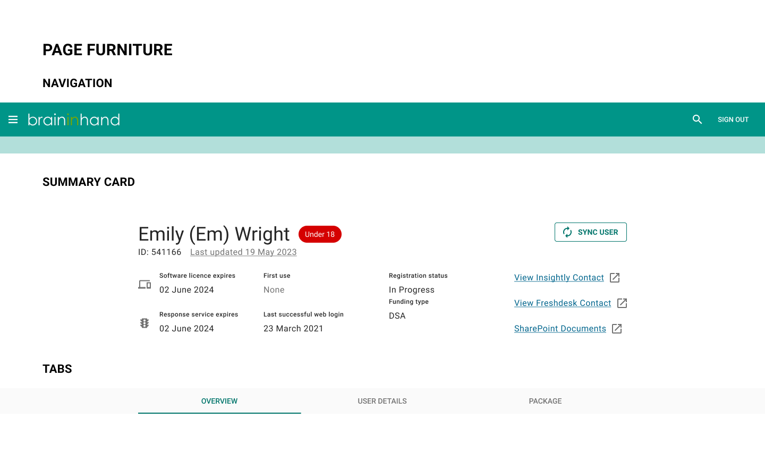Click the brain in hand logo

[x=74, y=119]
